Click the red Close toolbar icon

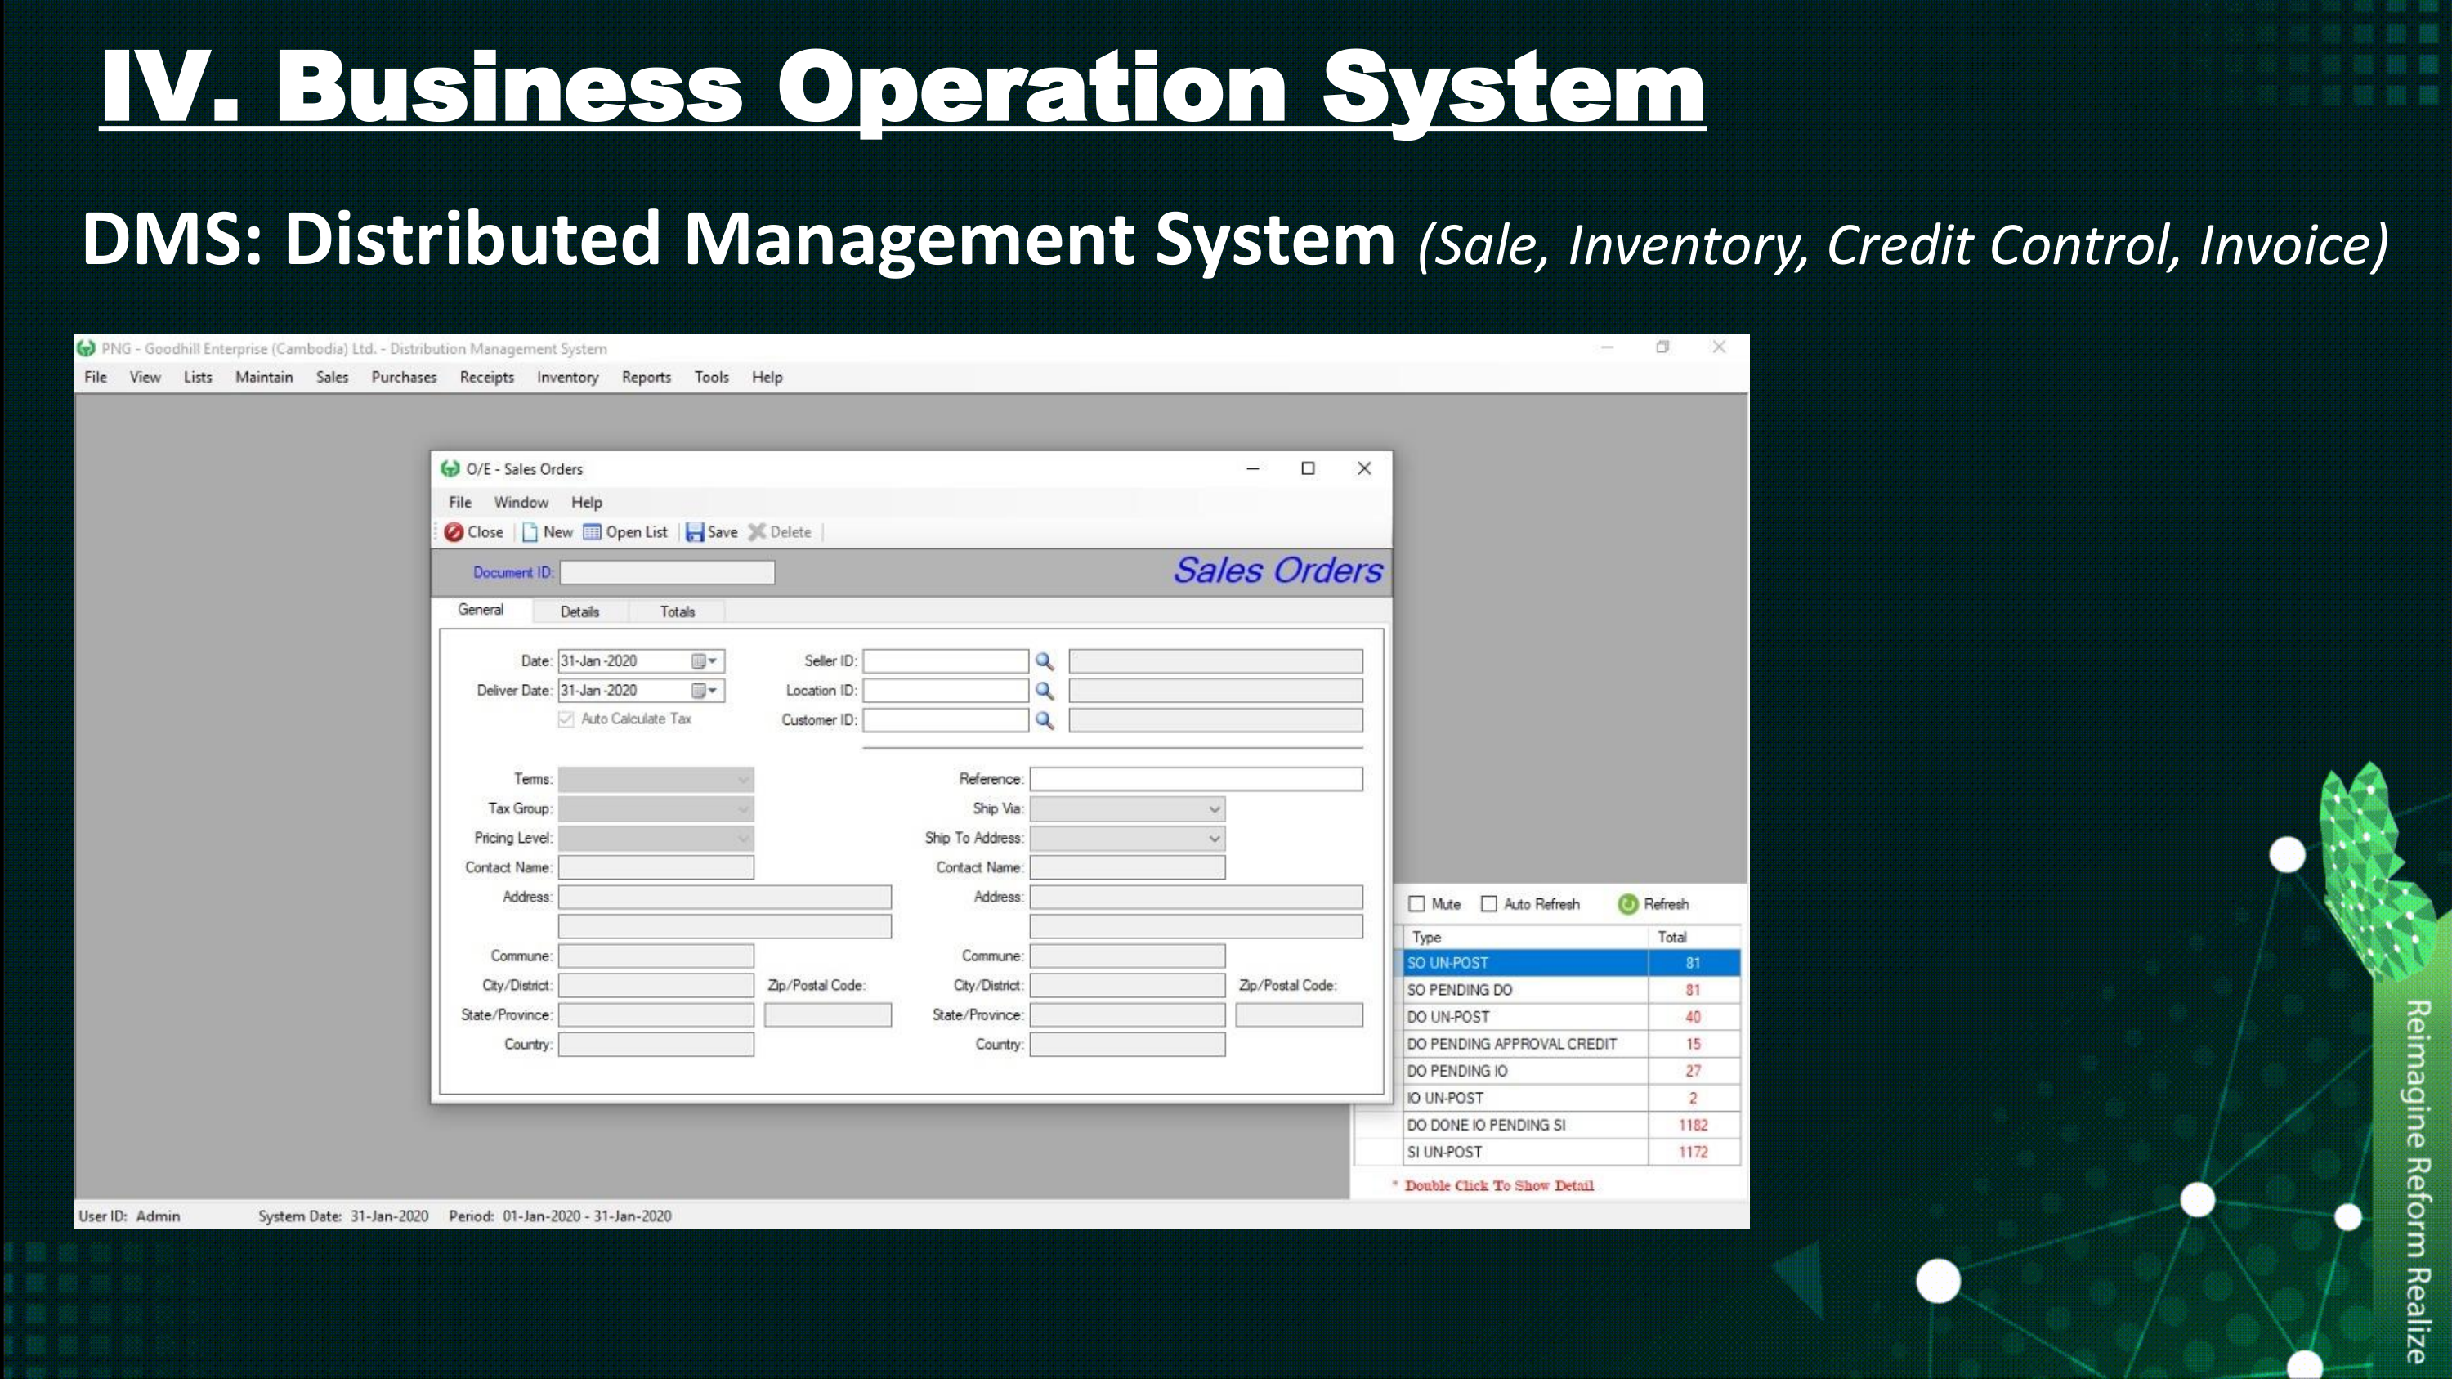(455, 532)
